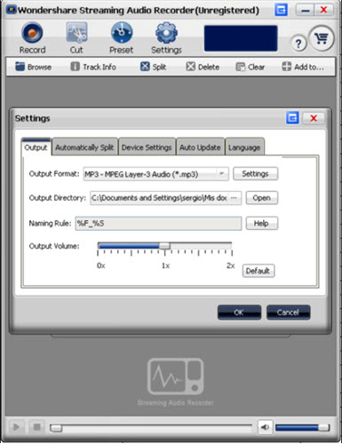The image size is (342, 444).
Task: Click the Record button in the main toolbar
Action: click(x=32, y=38)
